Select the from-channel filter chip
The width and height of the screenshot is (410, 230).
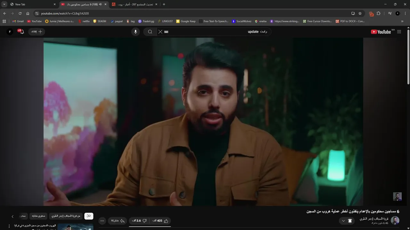click(66, 216)
